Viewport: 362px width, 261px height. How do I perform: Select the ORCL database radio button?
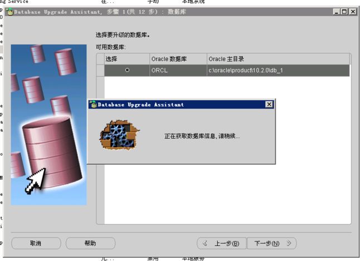click(127, 70)
